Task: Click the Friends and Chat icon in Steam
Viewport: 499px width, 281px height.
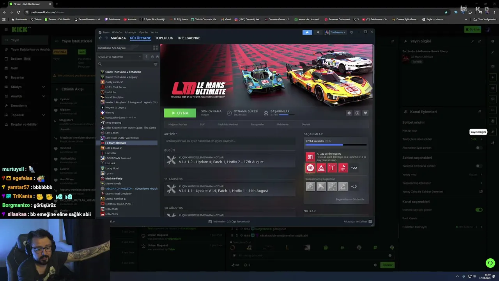Action: 370,222
